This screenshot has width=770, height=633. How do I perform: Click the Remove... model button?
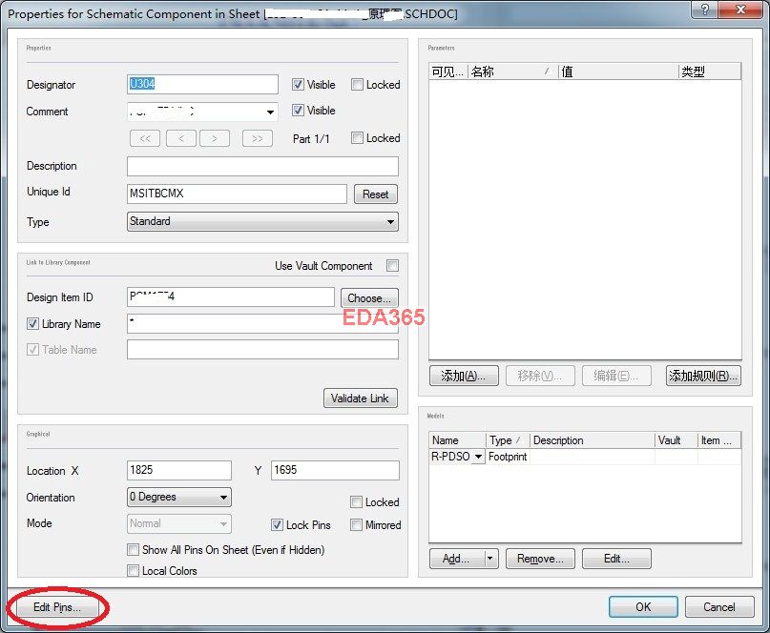click(540, 559)
